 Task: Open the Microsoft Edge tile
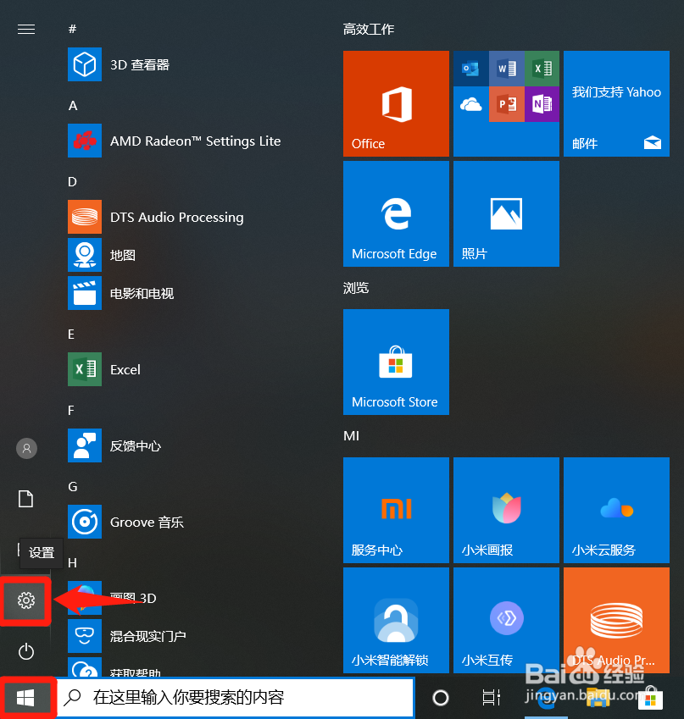(x=396, y=213)
